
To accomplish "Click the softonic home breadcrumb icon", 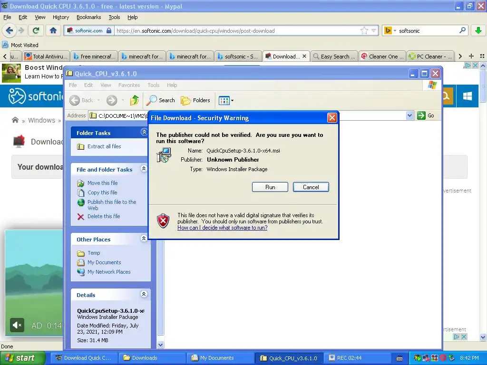I will pos(15,120).
